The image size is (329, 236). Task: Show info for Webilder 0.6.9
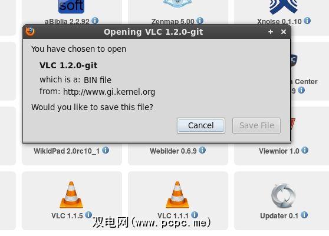[202, 150]
